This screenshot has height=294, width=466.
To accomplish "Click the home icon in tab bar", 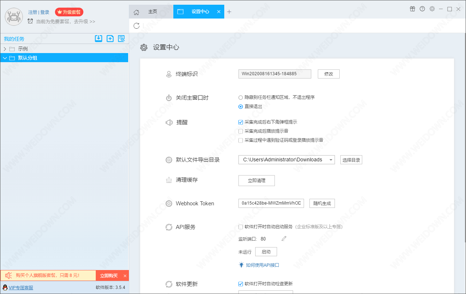I will [137, 12].
